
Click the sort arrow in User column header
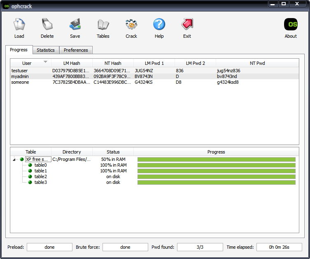(45, 62)
